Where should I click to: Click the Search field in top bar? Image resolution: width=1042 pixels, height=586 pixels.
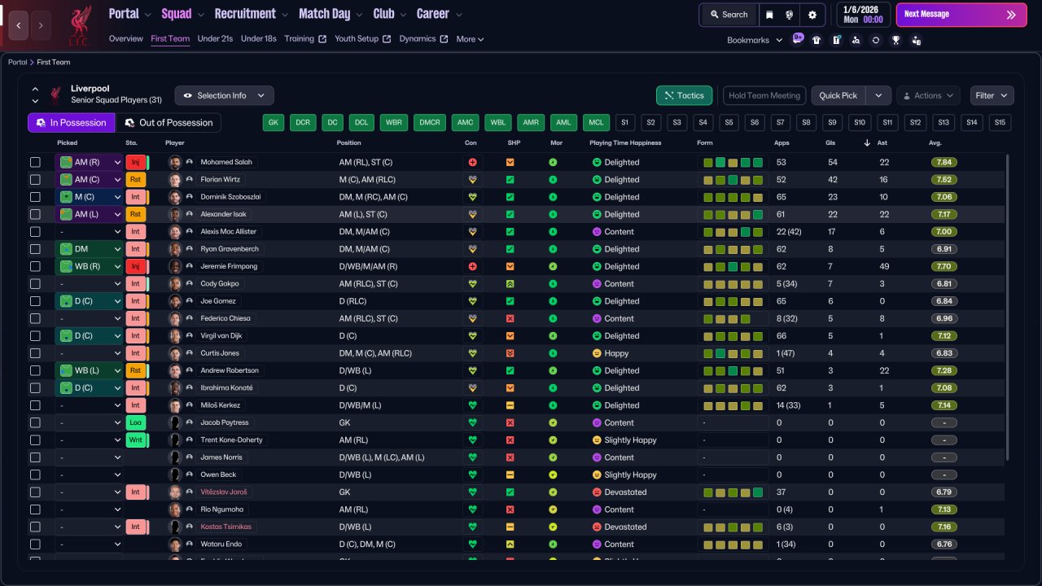(x=729, y=15)
